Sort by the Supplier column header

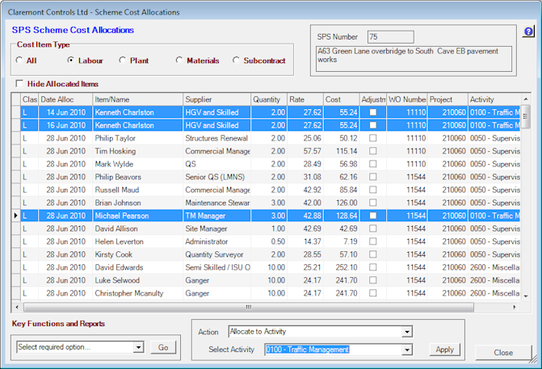point(216,99)
